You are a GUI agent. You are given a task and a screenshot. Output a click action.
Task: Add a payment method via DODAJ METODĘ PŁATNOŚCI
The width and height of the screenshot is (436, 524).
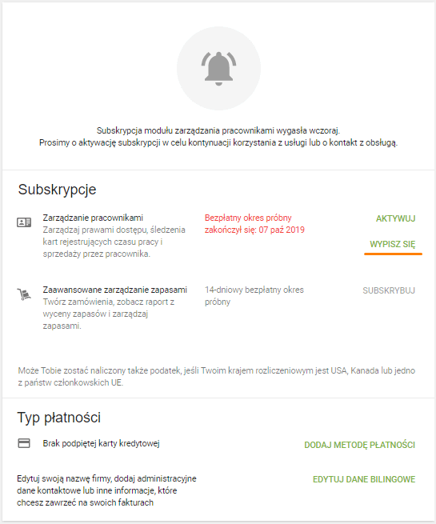pos(360,445)
